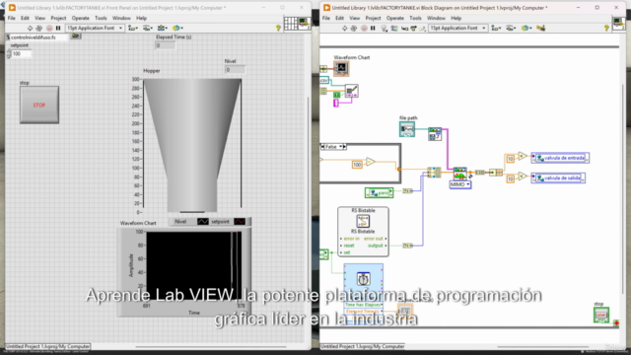Pause the VI in the Front Panel toolbar
The height and width of the screenshot is (355, 631).
pyautogui.click(x=58, y=29)
